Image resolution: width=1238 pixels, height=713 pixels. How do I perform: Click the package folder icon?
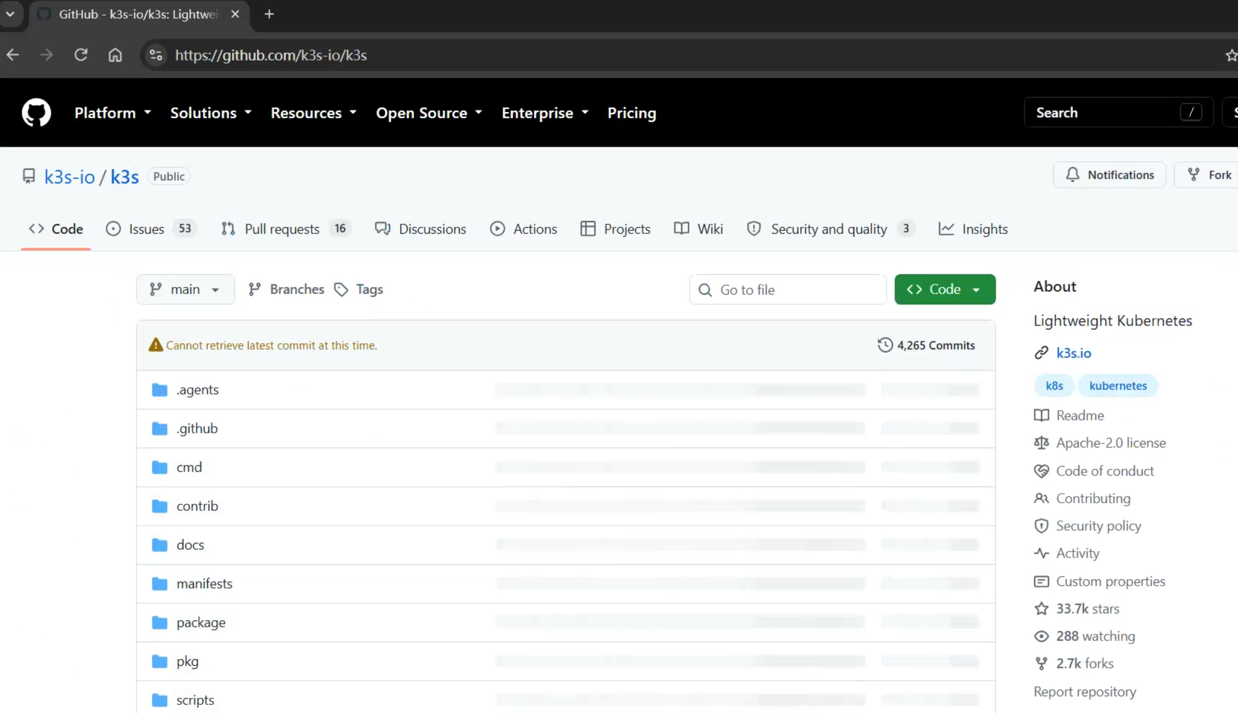[x=159, y=623]
